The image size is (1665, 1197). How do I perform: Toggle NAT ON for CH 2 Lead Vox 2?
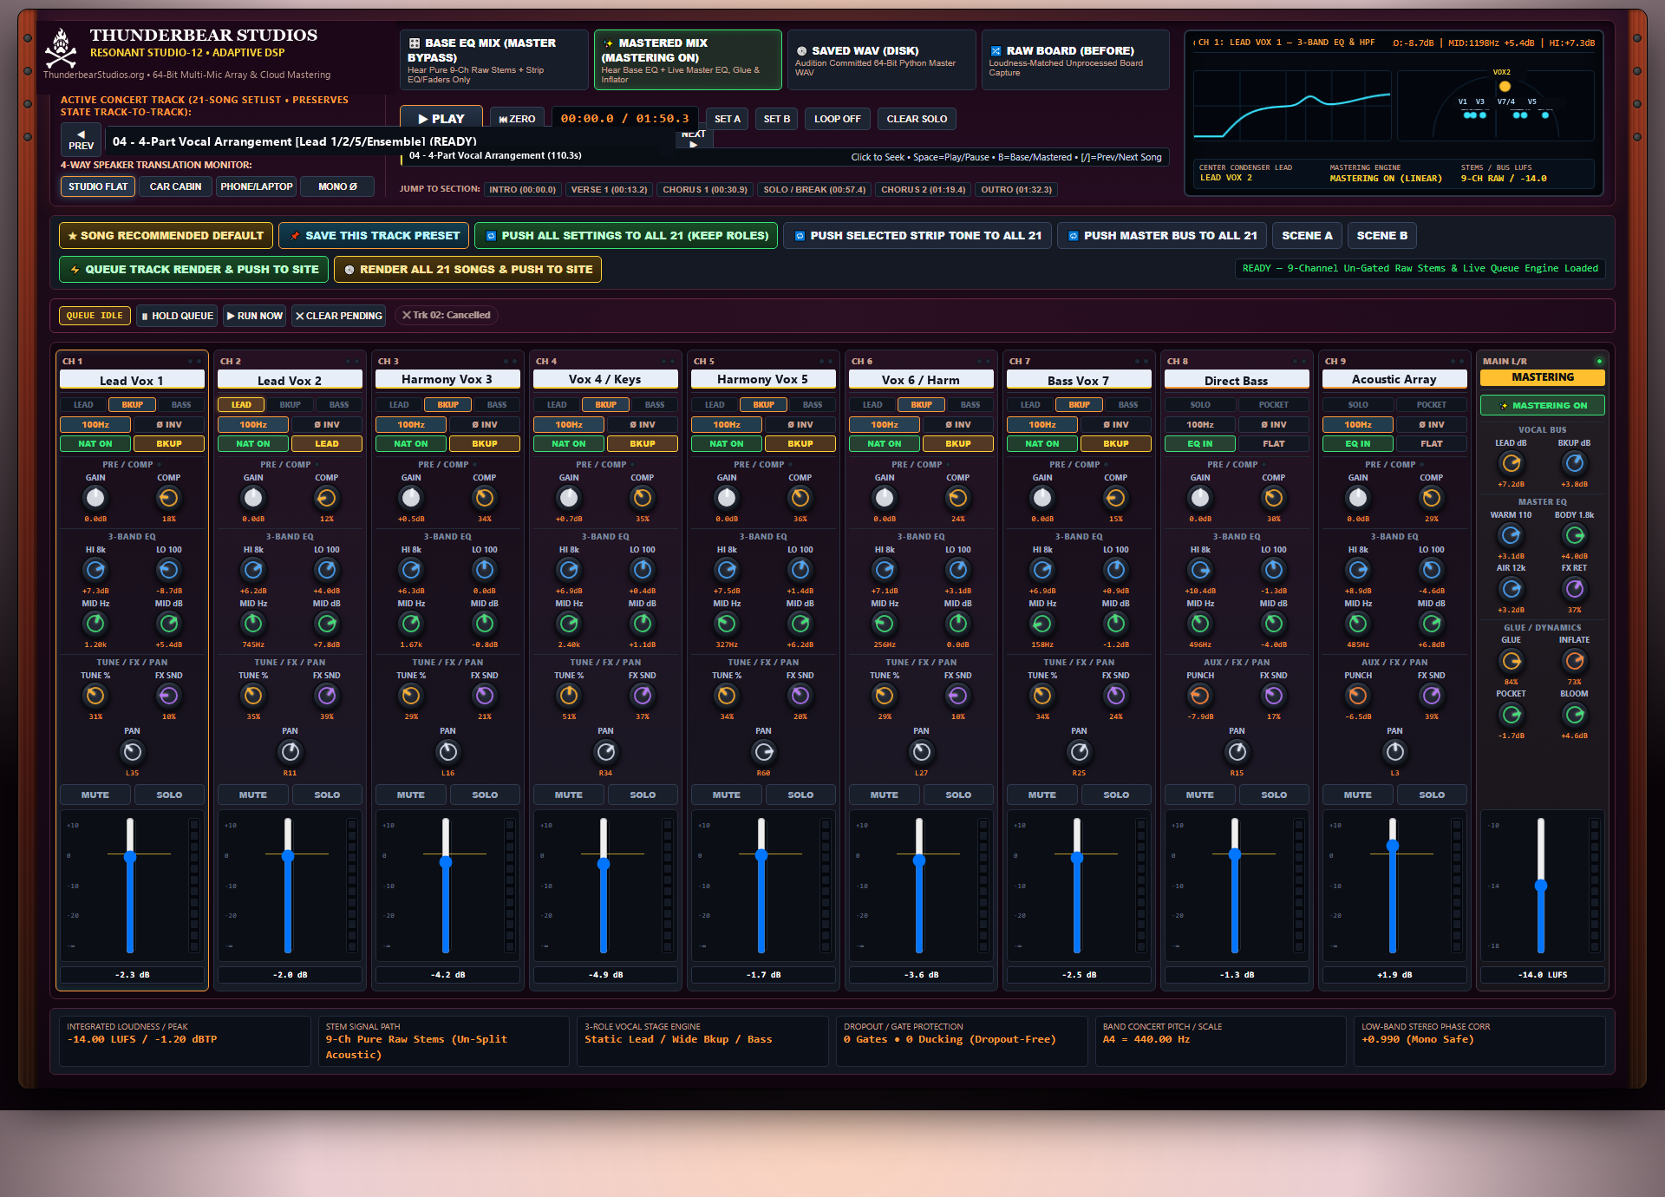coord(253,443)
